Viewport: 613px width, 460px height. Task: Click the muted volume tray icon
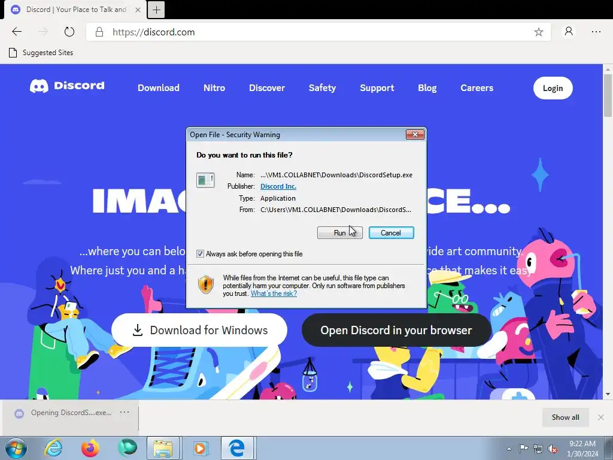click(553, 449)
